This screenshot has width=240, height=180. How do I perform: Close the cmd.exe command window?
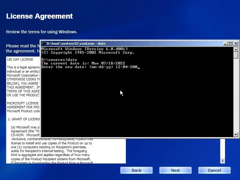(x=236, y=43)
